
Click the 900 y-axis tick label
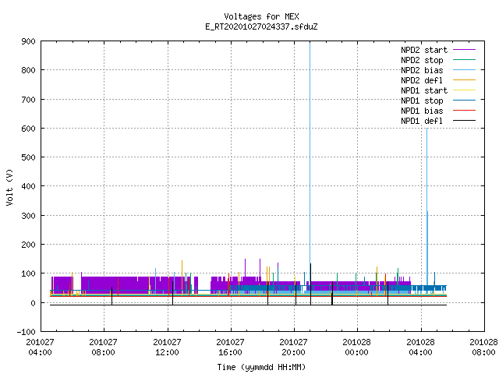28,41
